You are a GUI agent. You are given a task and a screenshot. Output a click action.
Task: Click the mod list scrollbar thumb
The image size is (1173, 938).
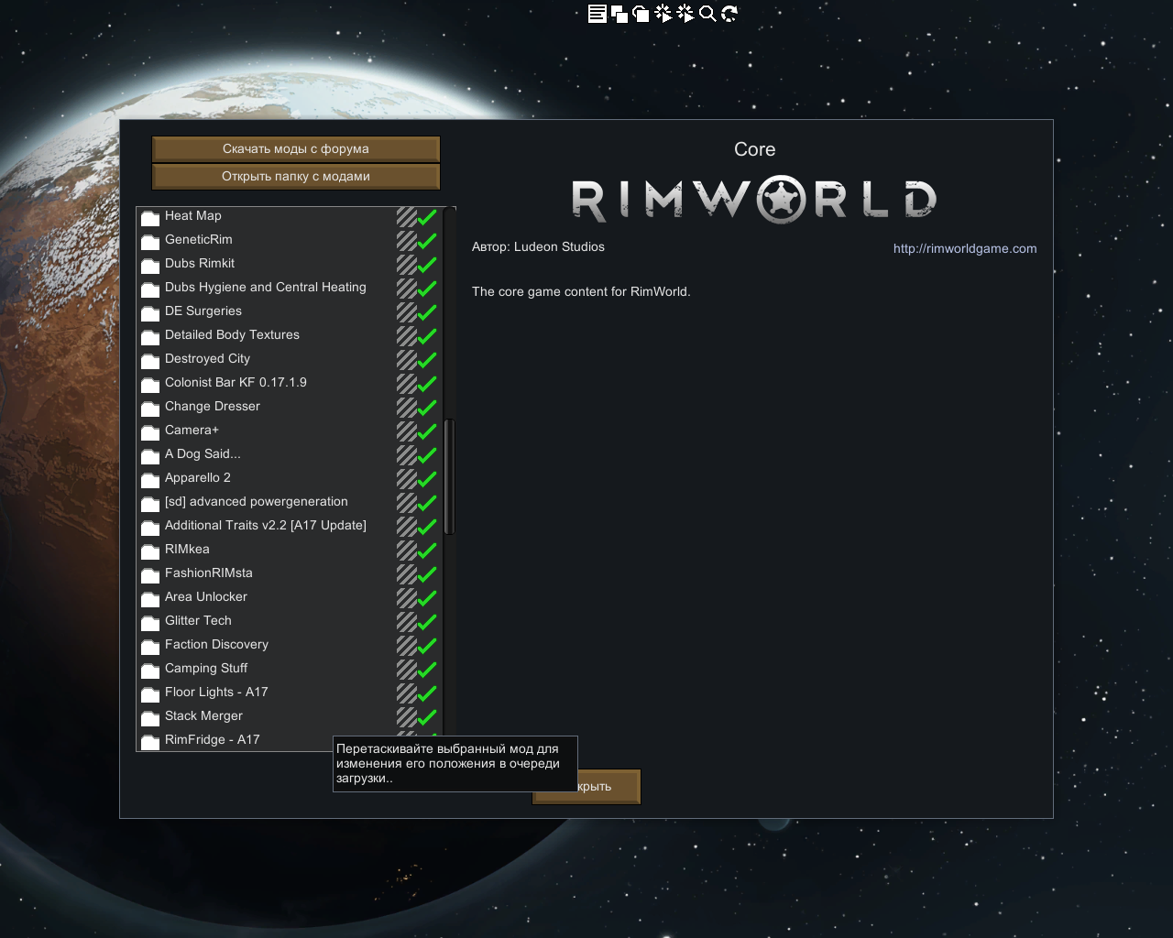point(449,476)
